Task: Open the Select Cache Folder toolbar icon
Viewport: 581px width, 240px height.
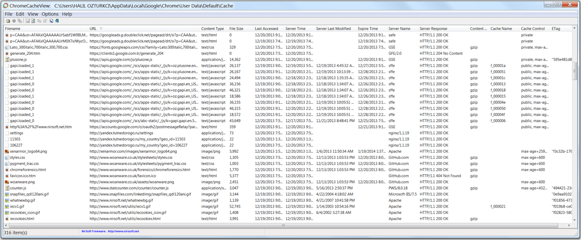Action: 8,21
